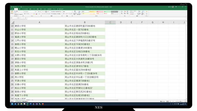Apply Bold formatting from the ribbon
The height and width of the screenshot is (111, 197).
point(25,14)
